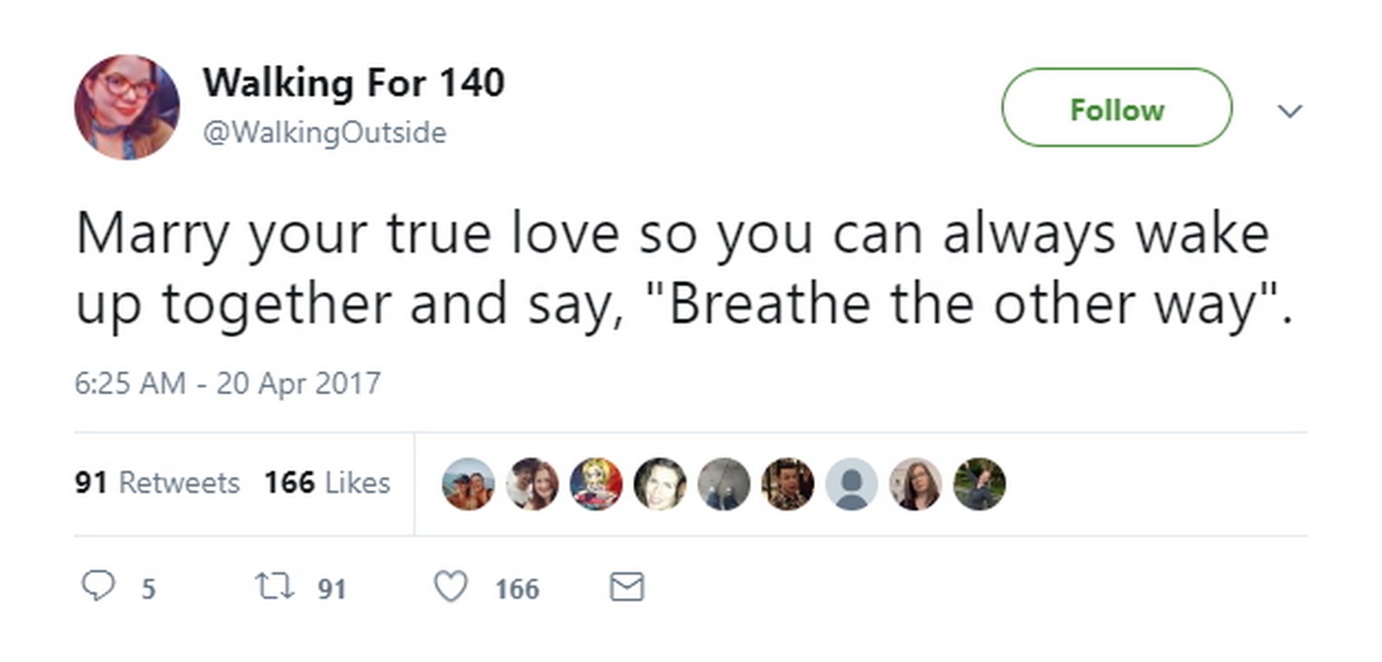Open the beach couple liker avatar
The height and width of the screenshot is (662, 1382).
click(x=468, y=483)
